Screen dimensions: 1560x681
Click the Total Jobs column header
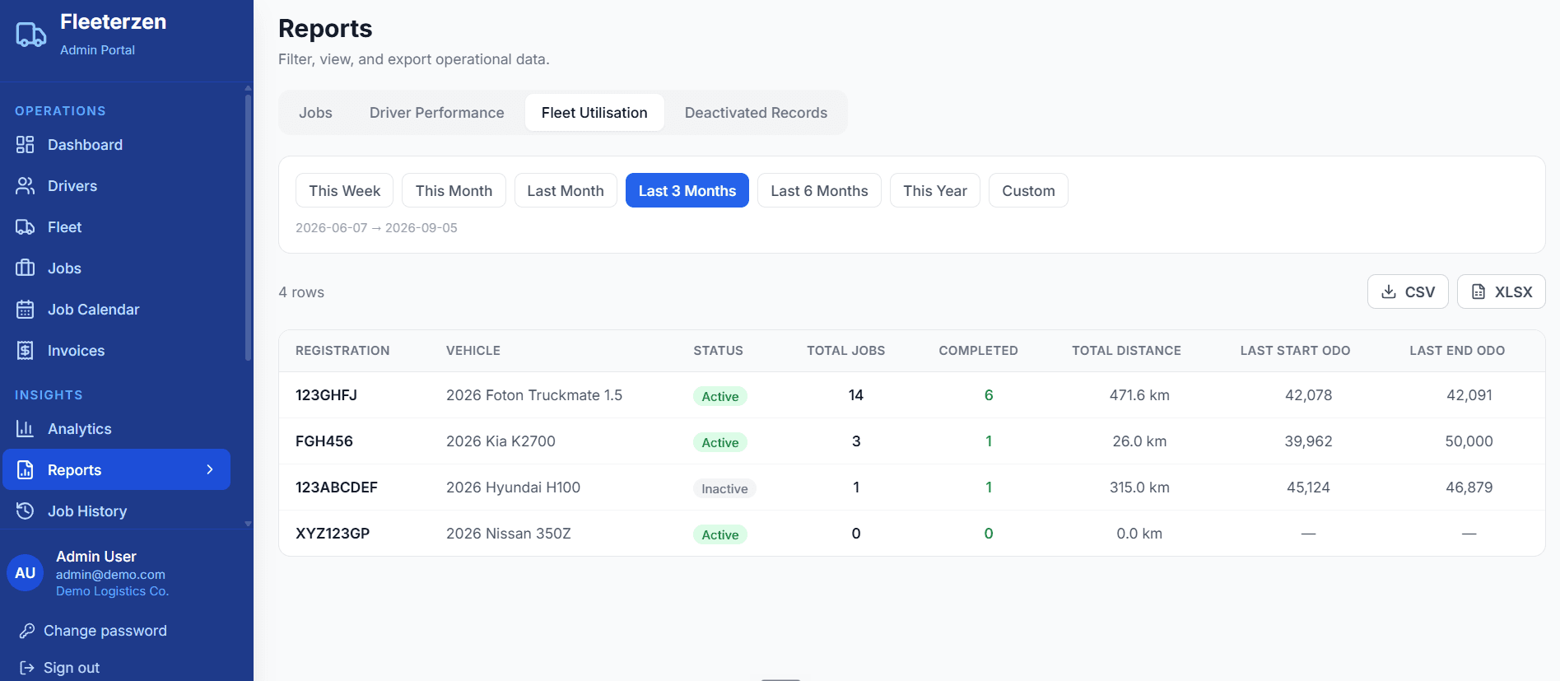[845, 351]
